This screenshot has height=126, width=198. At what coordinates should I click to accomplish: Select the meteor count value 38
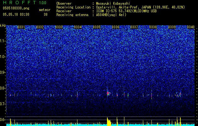point(46,14)
